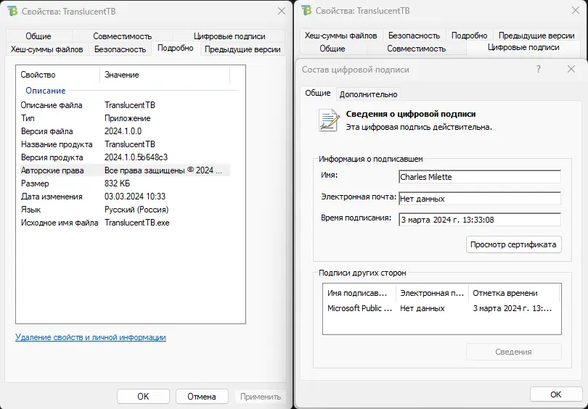588x409 pixels.
Task: Open the Совместимость tab in left window
Action: coord(122,36)
